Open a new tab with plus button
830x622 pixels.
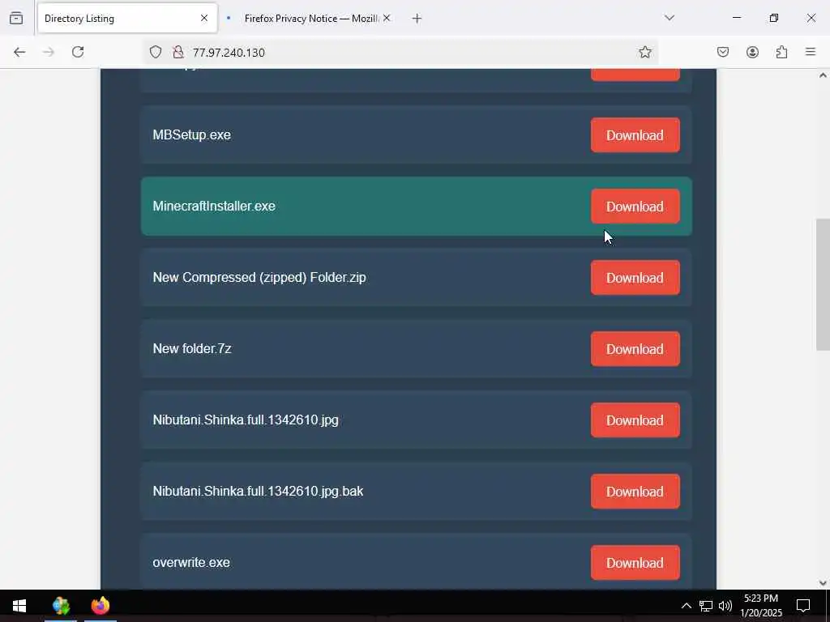[x=417, y=19]
